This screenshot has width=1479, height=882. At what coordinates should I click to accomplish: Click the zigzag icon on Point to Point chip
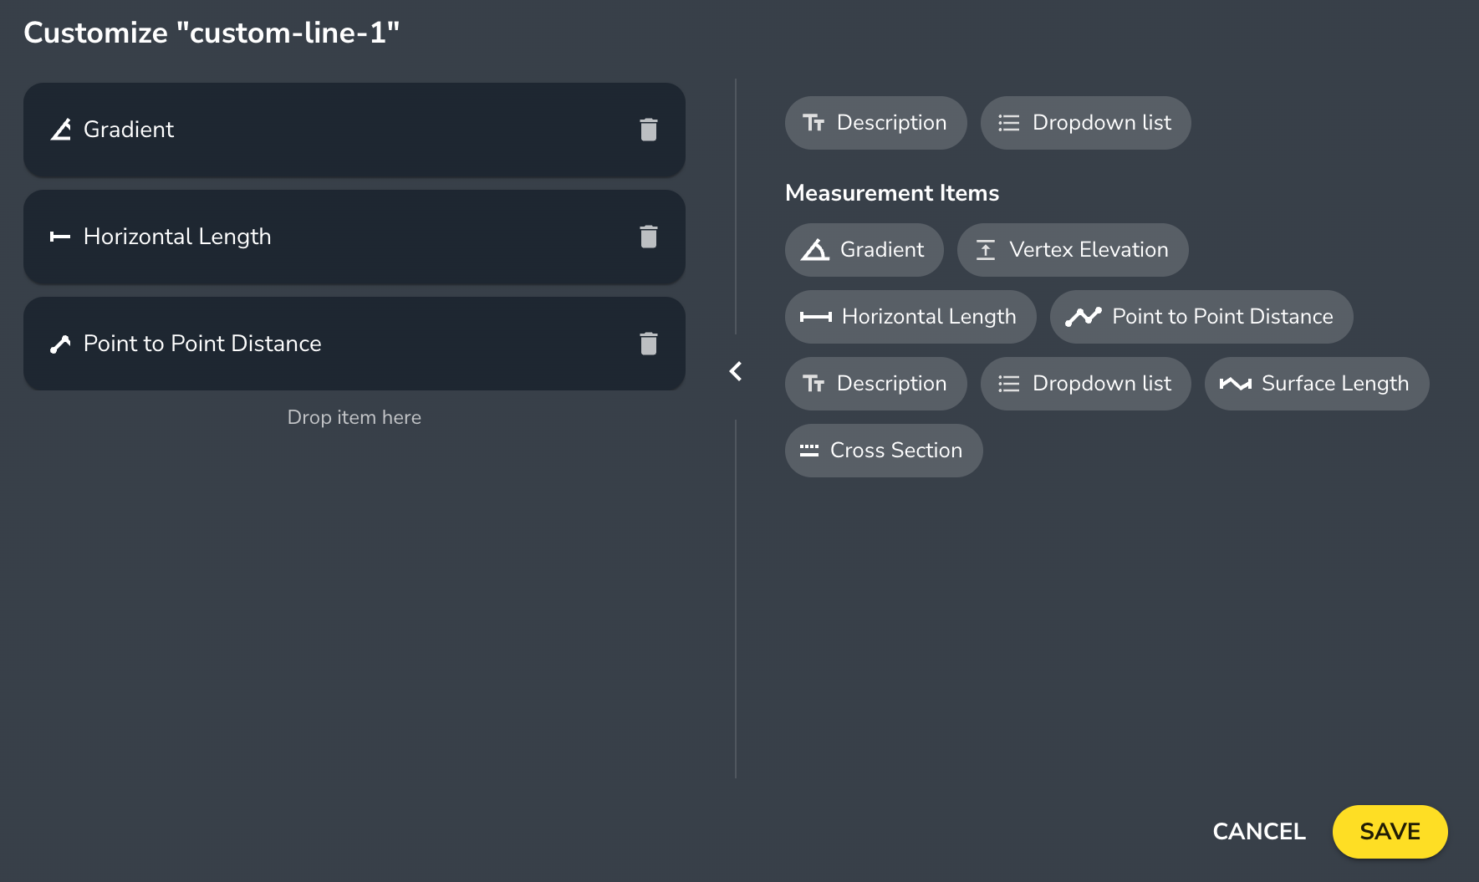pyautogui.click(x=1084, y=317)
